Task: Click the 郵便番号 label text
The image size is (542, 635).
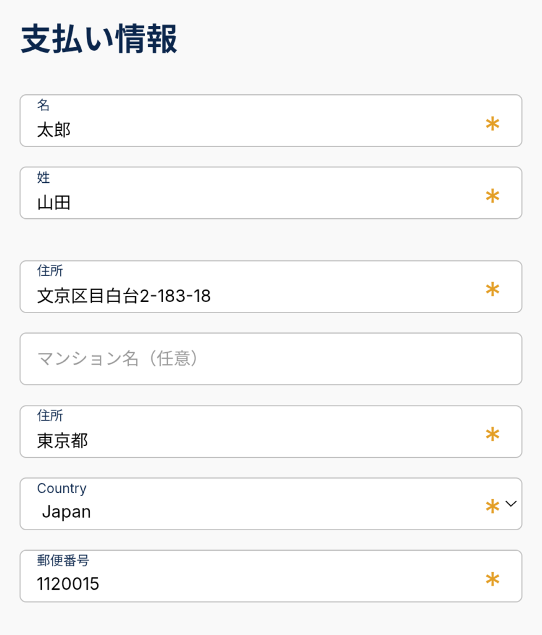Action: coord(63,561)
